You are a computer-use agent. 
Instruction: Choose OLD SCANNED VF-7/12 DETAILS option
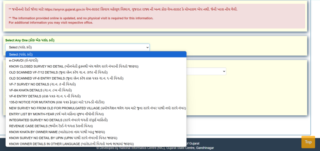point(96,72)
